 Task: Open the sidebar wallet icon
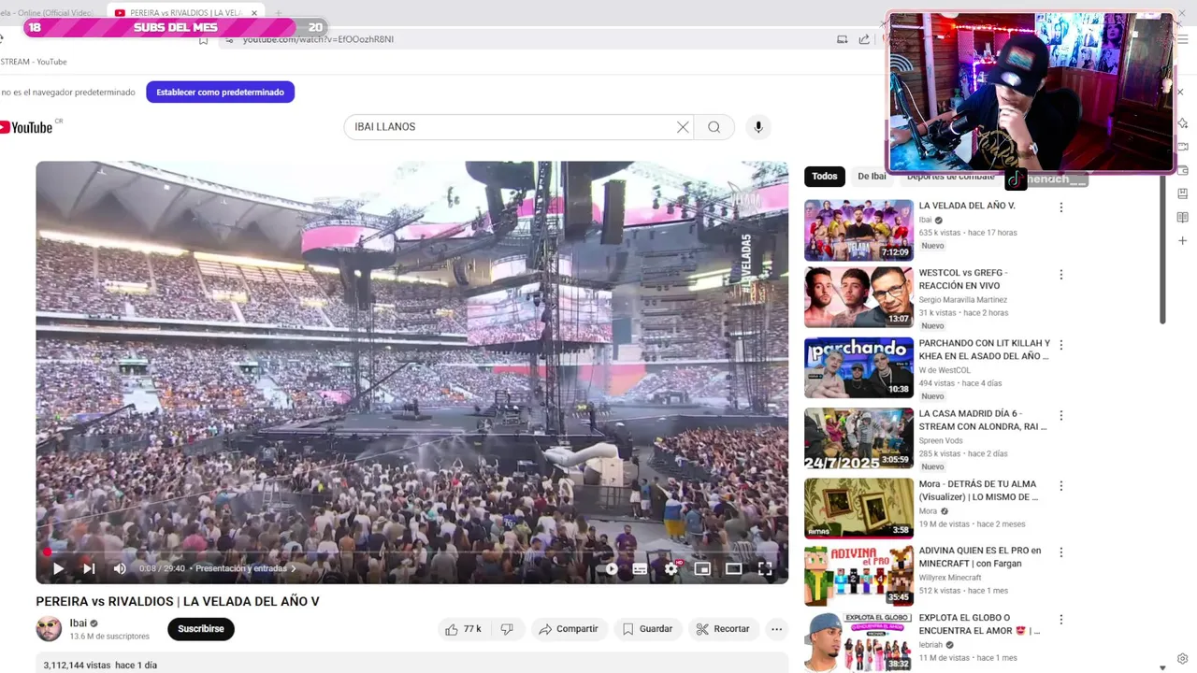coord(1183,170)
